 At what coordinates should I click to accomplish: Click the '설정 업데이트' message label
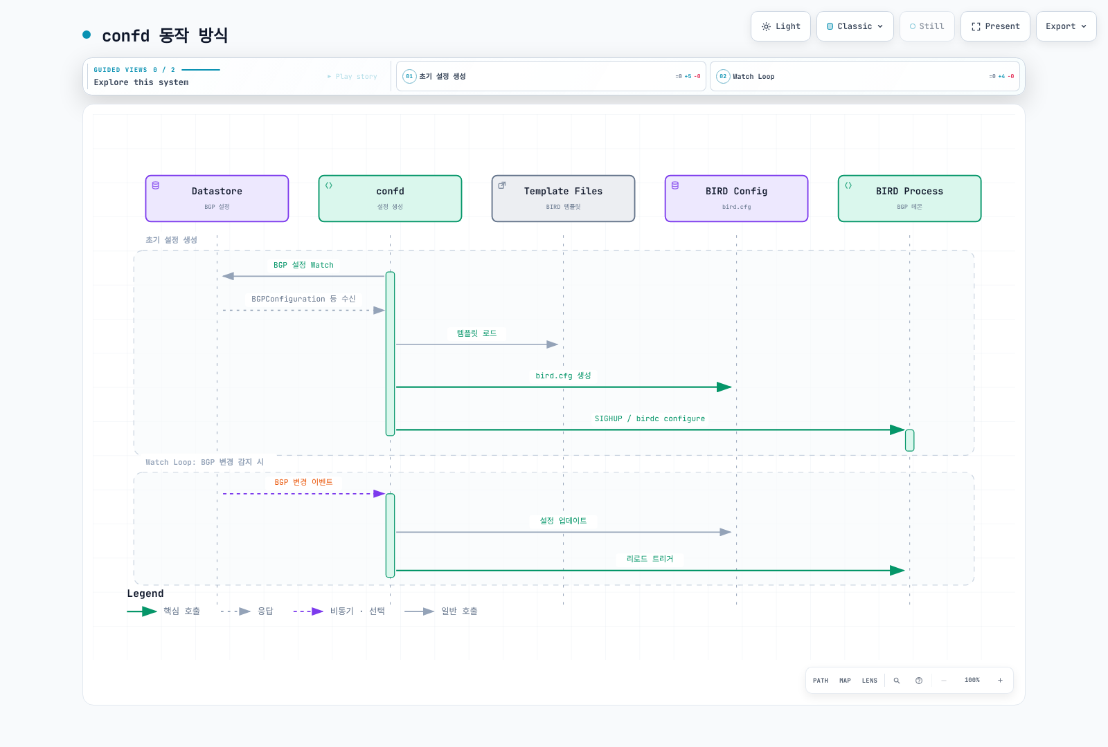click(563, 521)
